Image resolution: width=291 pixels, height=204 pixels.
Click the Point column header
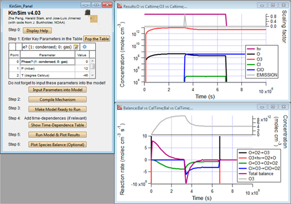[x=15, y=55]
